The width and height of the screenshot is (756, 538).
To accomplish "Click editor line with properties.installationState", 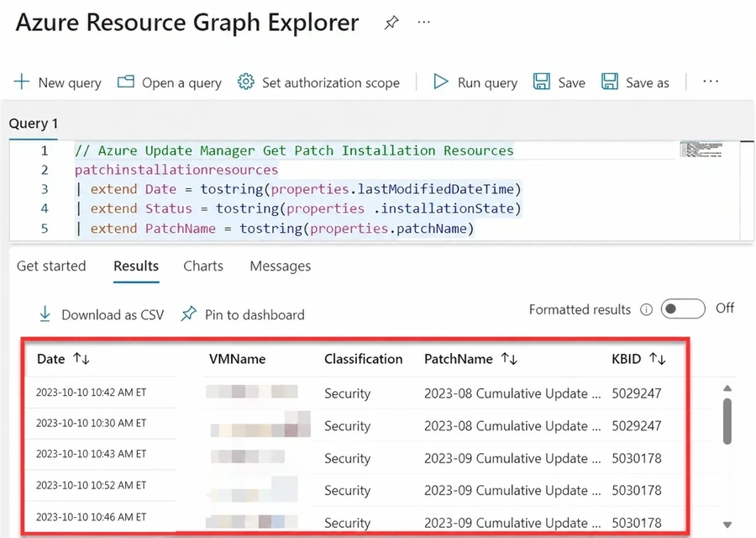I will (x=299, y=208).
